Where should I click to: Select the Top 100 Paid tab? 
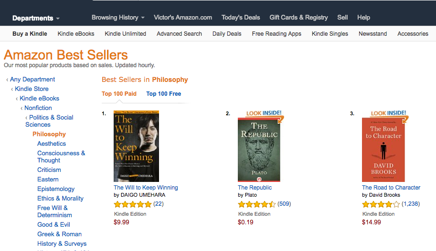pos(119,94)
